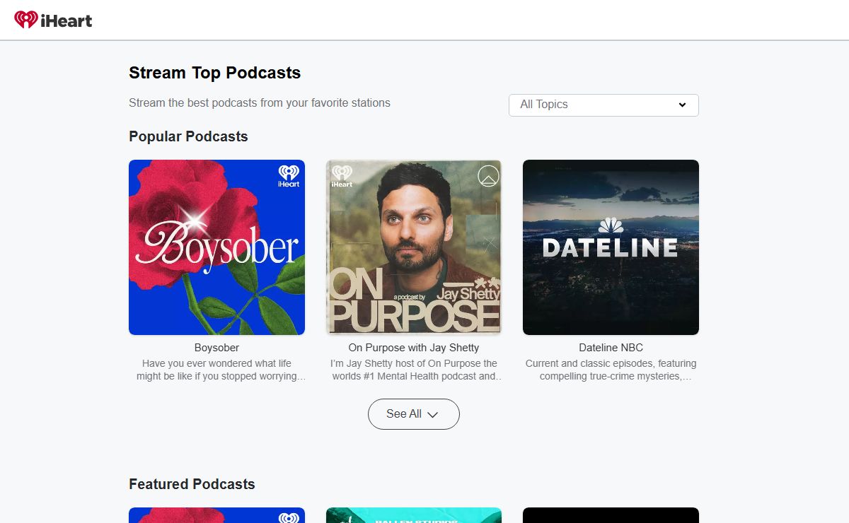
Task: Click On Purpose with Jay Shetty title
Action: [414, 348]
